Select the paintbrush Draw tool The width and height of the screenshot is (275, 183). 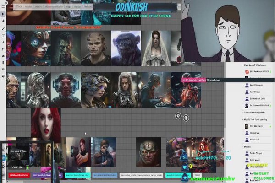(3, 28)
